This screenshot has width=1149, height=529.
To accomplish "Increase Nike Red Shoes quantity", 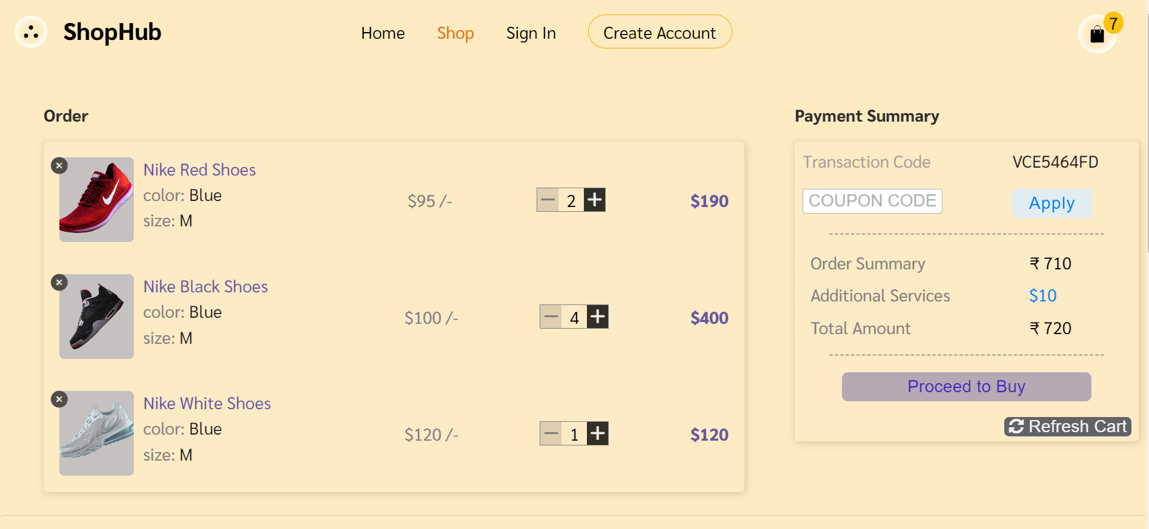I will (x=595, y=200).
